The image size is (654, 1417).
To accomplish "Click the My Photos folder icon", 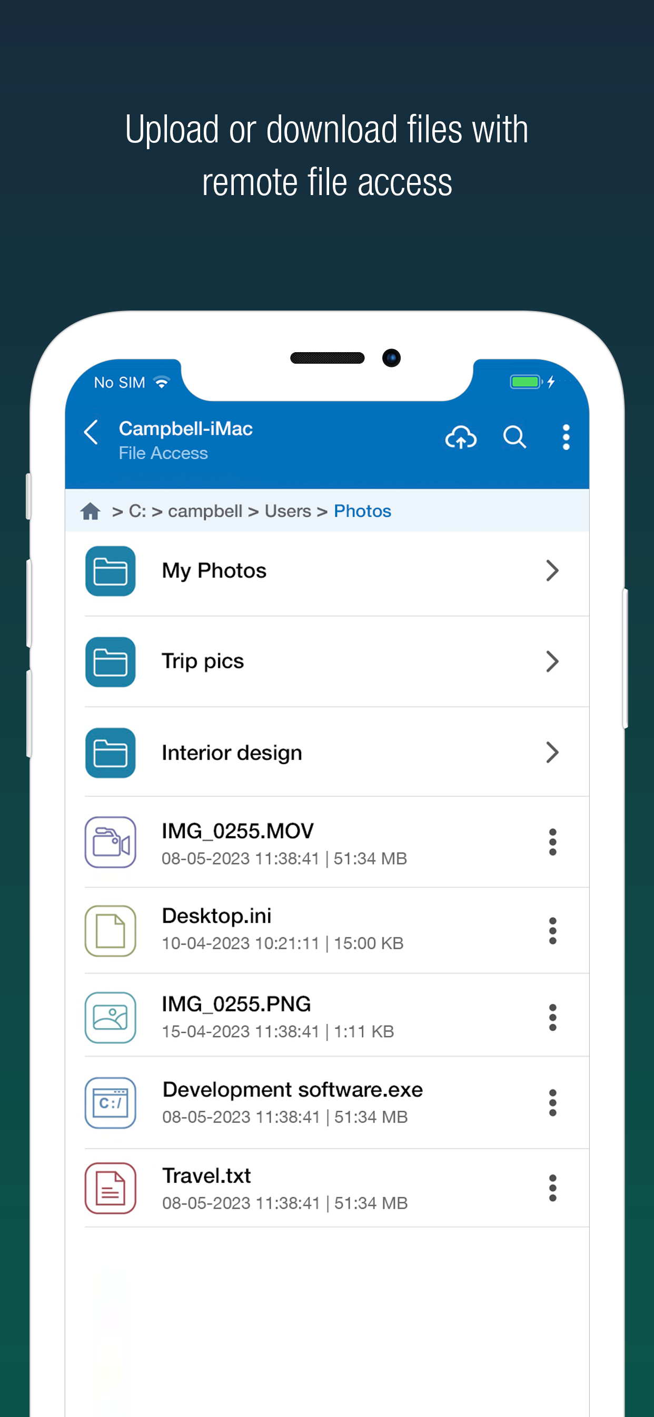I will tap(111, 571).
